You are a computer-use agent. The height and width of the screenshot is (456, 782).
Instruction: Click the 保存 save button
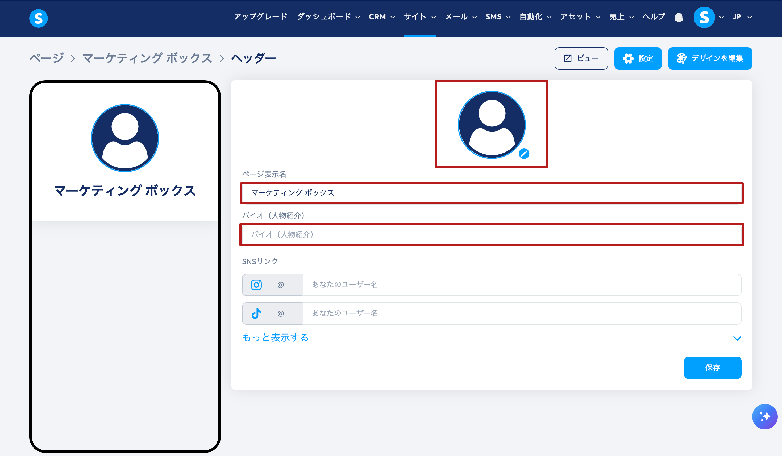point(713,368)
